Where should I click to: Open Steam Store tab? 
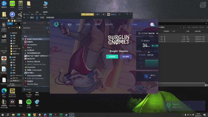click(x=32, y=17)
